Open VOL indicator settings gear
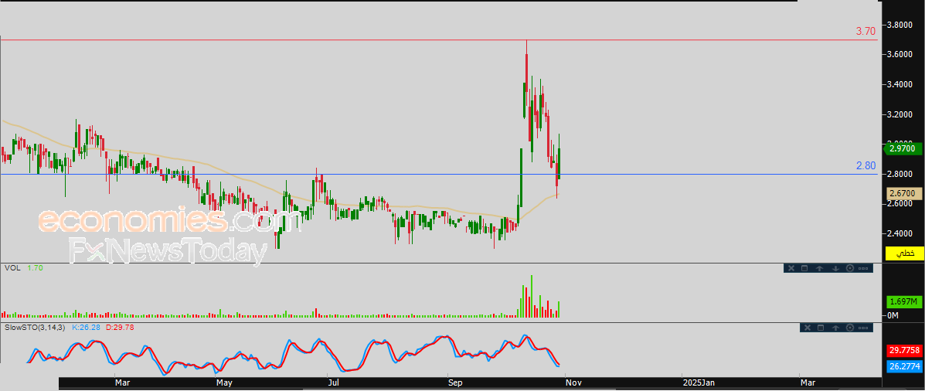 (x=850, y=268)
